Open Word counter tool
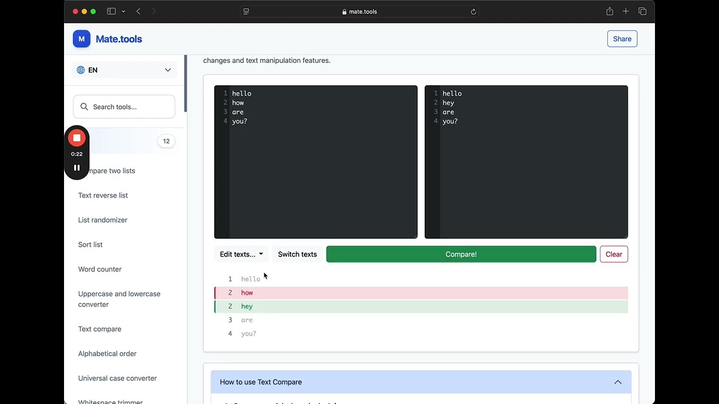Image resolution: width=719 pixels, height=404 pixels. pyautogui.click(x=100, y=269)
